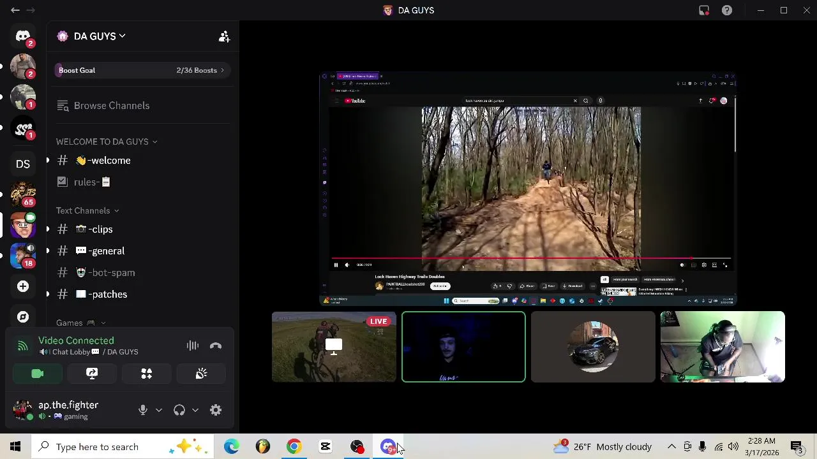Image resolution: width=817 pixels, height=459 pixels.
Task: Go back using the title bar arrow
Action: pyautogui.click(x=15, y=10)
